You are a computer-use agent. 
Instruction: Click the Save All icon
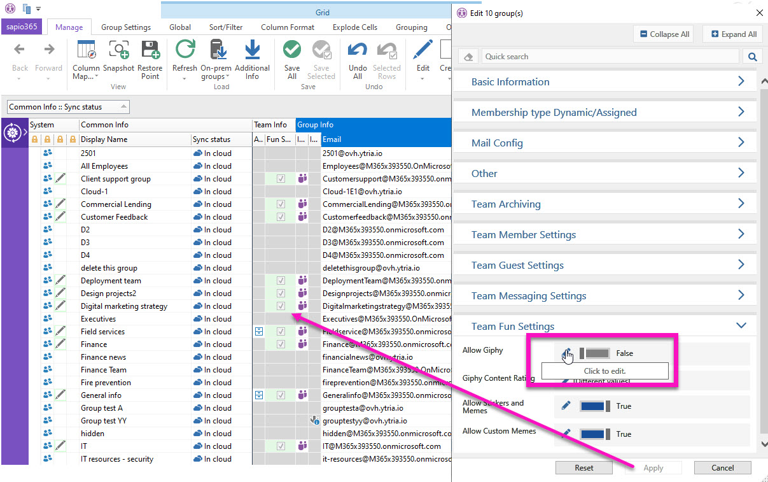coord(292,50)
